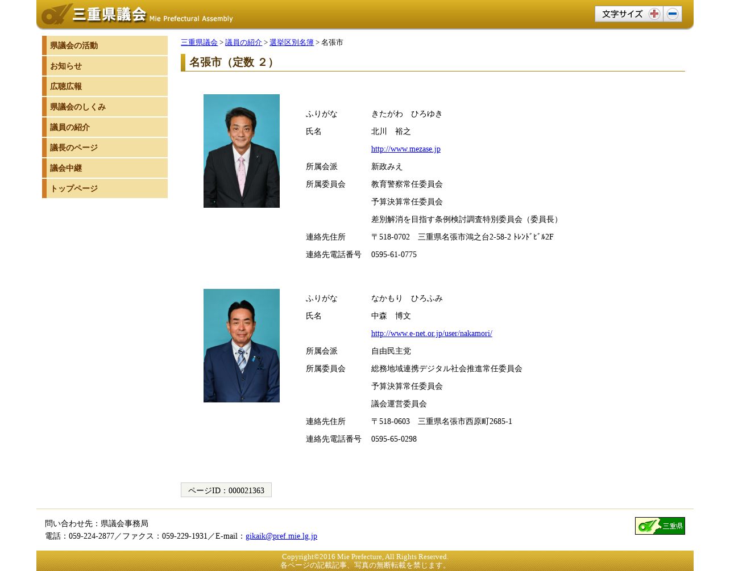This screenshot has width=730, height=571.
Task: Click 総務地域連携デジタル社会推進常任委員会 text
Action: click(446, 369)
